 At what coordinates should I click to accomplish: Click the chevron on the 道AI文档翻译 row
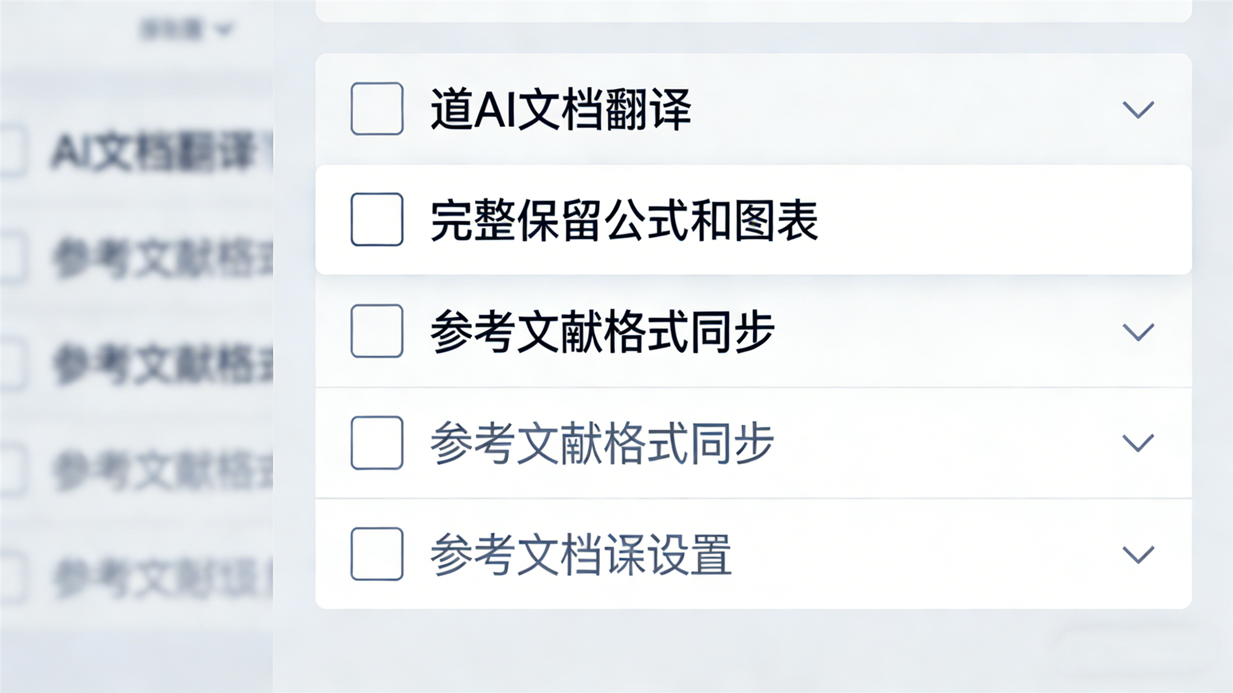[1138, 111]
